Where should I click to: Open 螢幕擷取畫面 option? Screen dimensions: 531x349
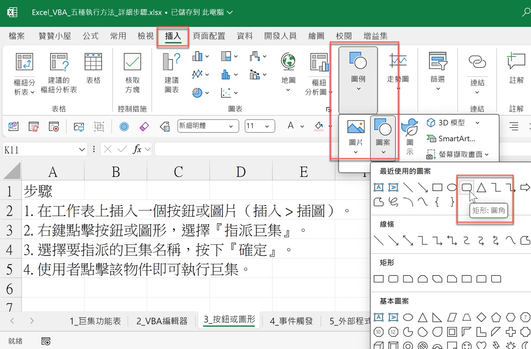pyautogui.click(x=457, y=154)
